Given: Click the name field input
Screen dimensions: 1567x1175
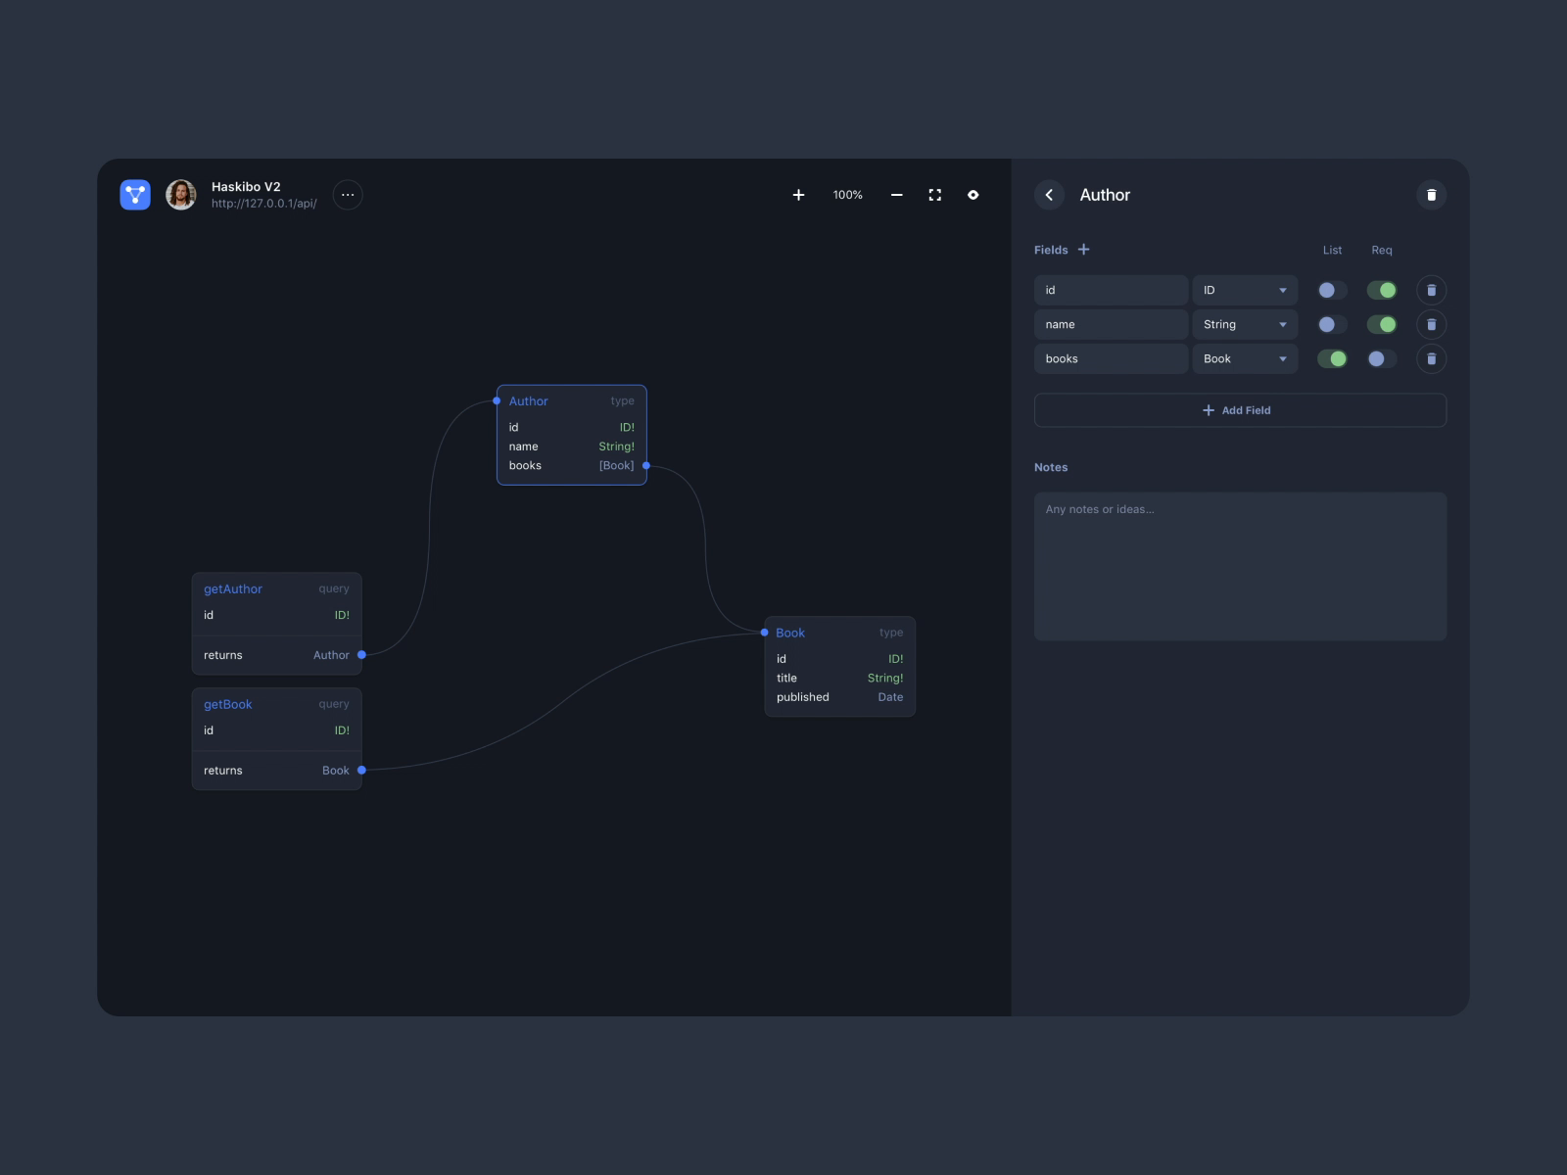Looking at the screenshot, I should click(1111, 325).
